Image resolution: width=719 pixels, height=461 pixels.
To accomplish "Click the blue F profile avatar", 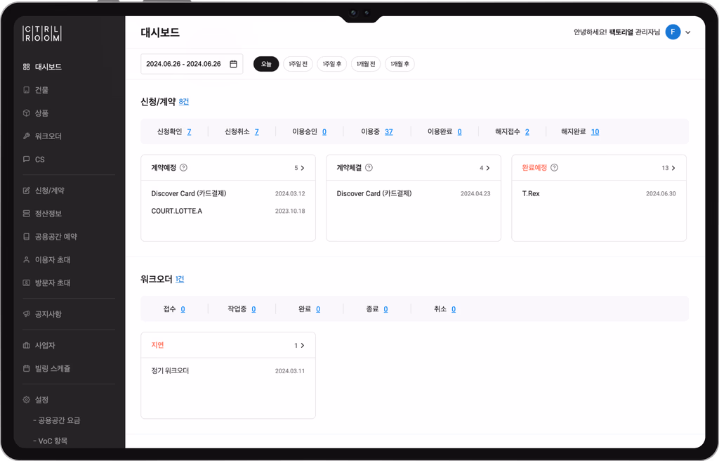I will click(x=673, y=32).
